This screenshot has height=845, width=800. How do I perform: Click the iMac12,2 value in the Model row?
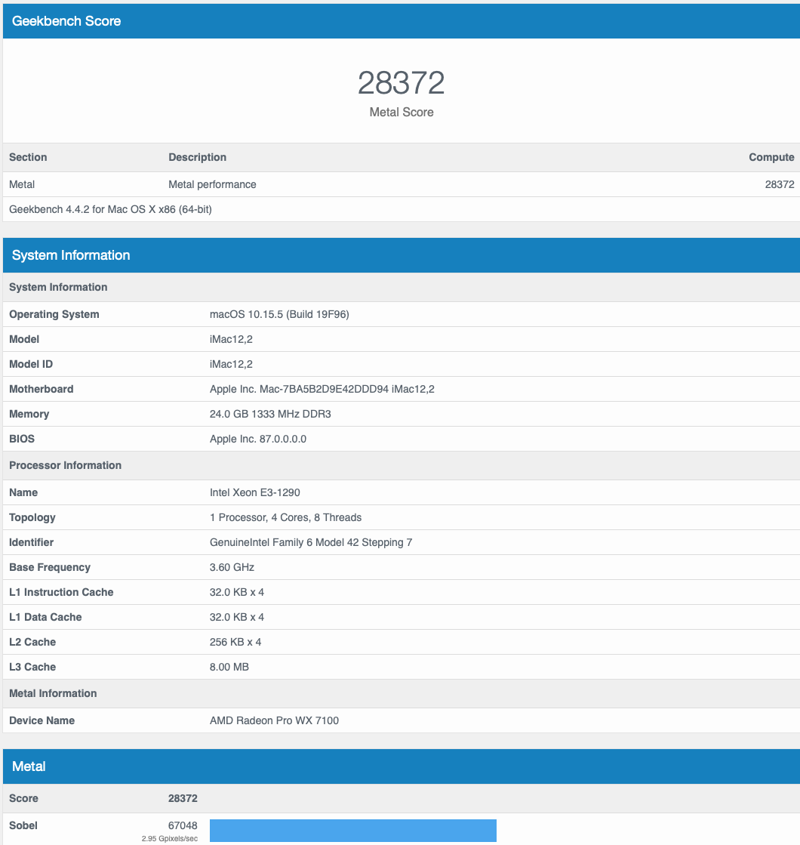point(231,339)
